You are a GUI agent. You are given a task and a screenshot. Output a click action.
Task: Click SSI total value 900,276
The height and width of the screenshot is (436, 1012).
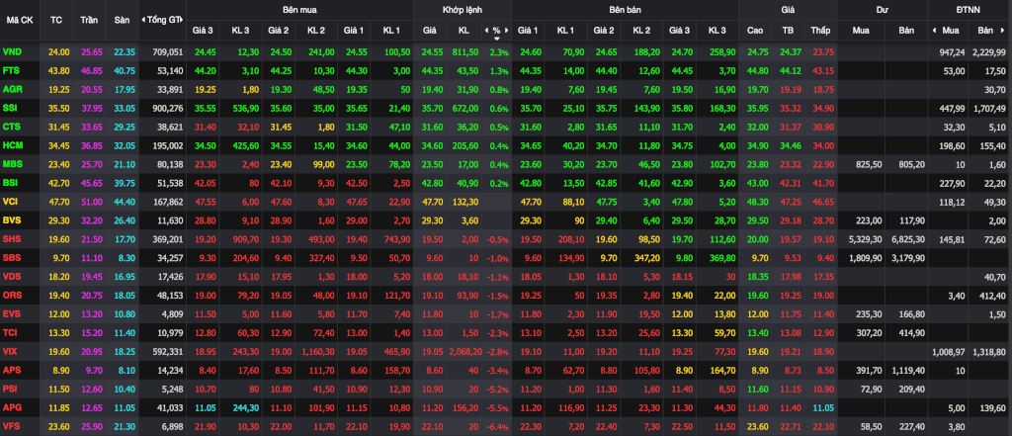(x=168, y=108)
